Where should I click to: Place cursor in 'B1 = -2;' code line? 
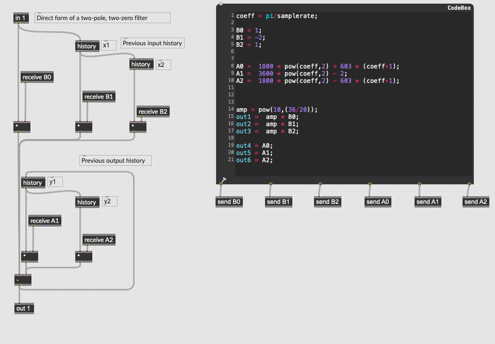251,38
